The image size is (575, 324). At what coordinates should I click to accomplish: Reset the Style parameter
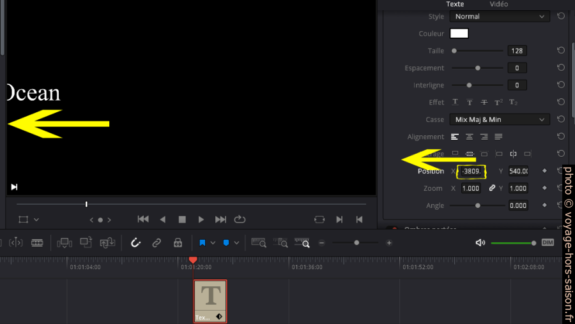tap(561, 16)
